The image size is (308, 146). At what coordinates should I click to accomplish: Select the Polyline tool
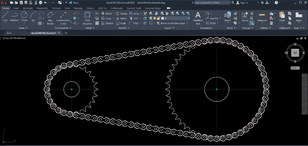(14, 16)
